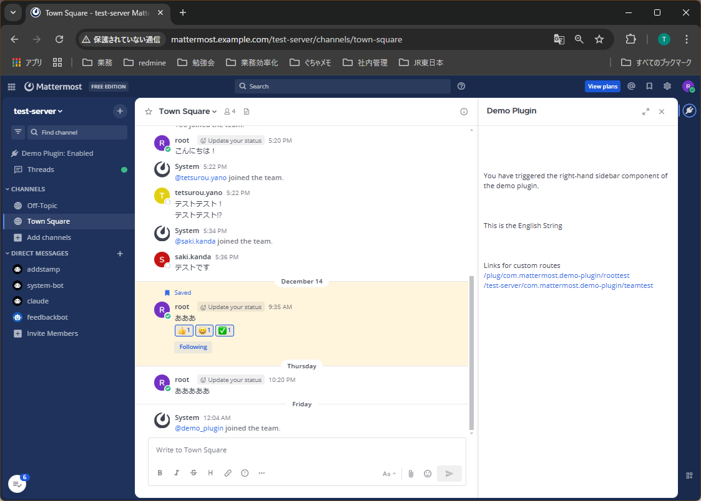View channel info icon

464,112
